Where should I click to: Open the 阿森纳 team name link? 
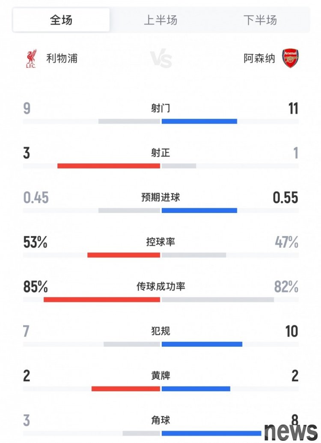(259, 59)
